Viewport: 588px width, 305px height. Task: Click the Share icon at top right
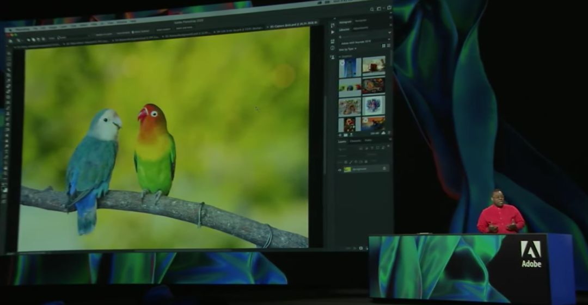388,8
